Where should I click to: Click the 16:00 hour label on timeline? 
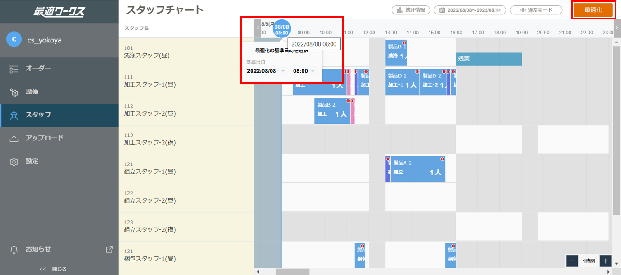click(456, 33)
